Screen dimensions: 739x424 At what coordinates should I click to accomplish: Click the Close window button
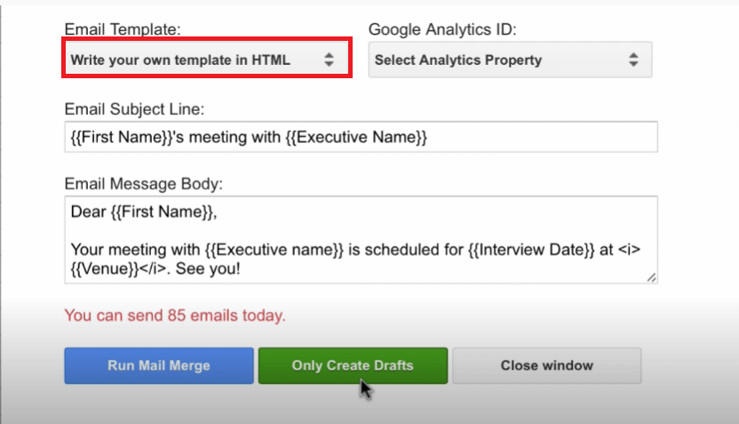(x=546, y=365)
